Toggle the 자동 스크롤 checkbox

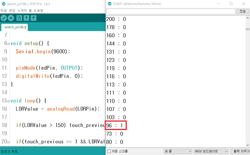109,151
